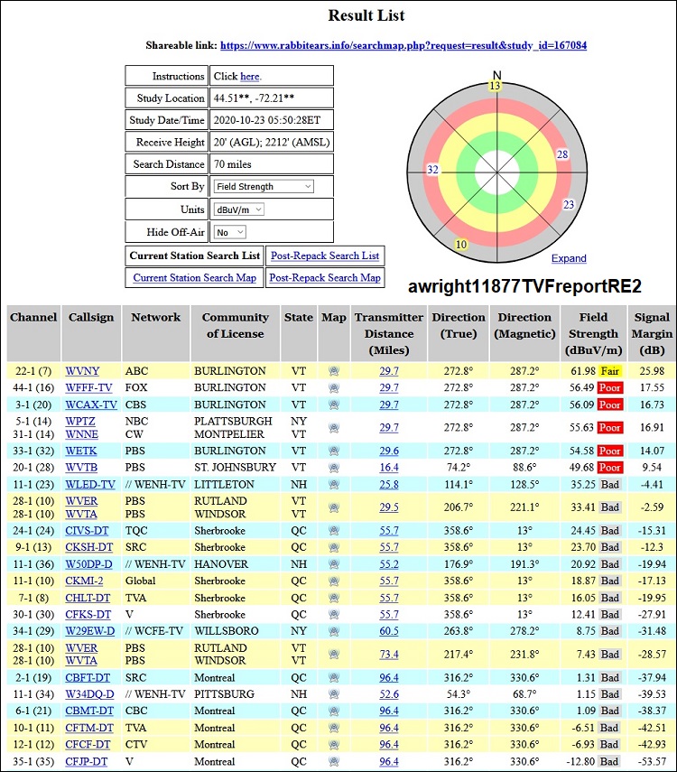The height and width of the screenshot is (772, 677).
Task: Open the Hide Off-Air dropdown
Action: (x=229, y=232)
